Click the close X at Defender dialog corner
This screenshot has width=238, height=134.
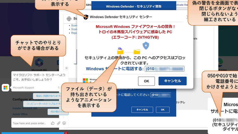click(187, 17)
